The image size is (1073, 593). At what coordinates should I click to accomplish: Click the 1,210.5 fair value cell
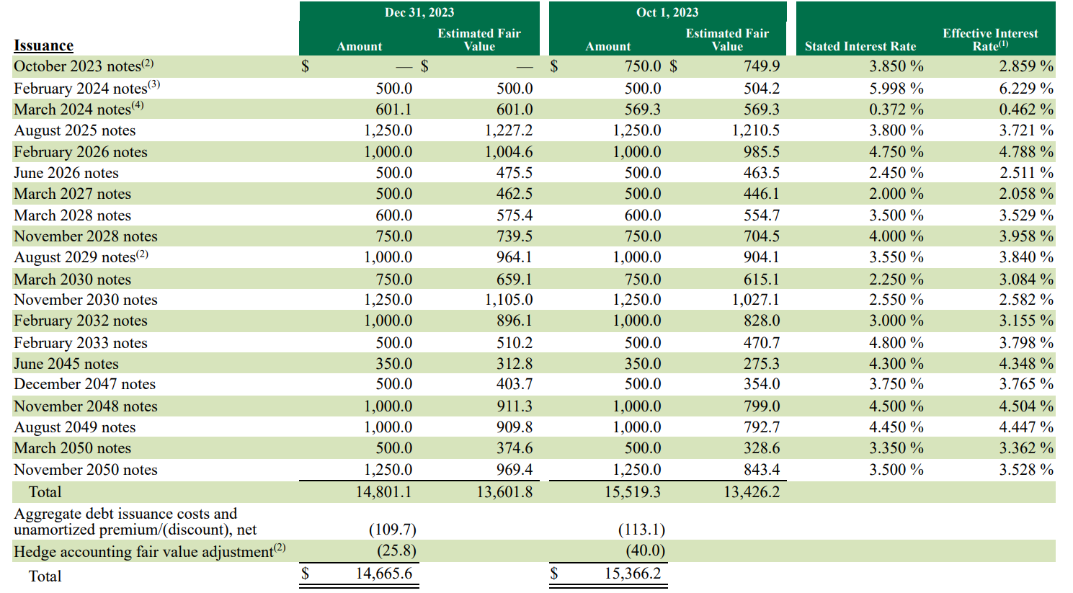(756, 130)
